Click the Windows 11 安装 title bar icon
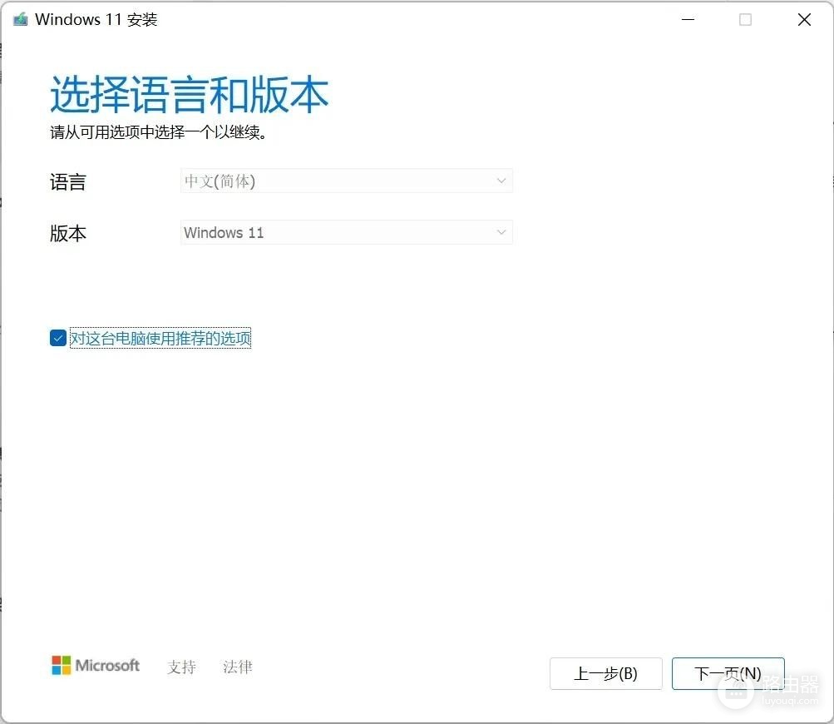Image resolution: width=834 pixels, height=724 pixels. 20,20
